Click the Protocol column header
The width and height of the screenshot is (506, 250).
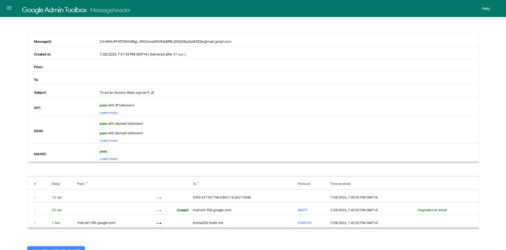(x=304, y=184)
